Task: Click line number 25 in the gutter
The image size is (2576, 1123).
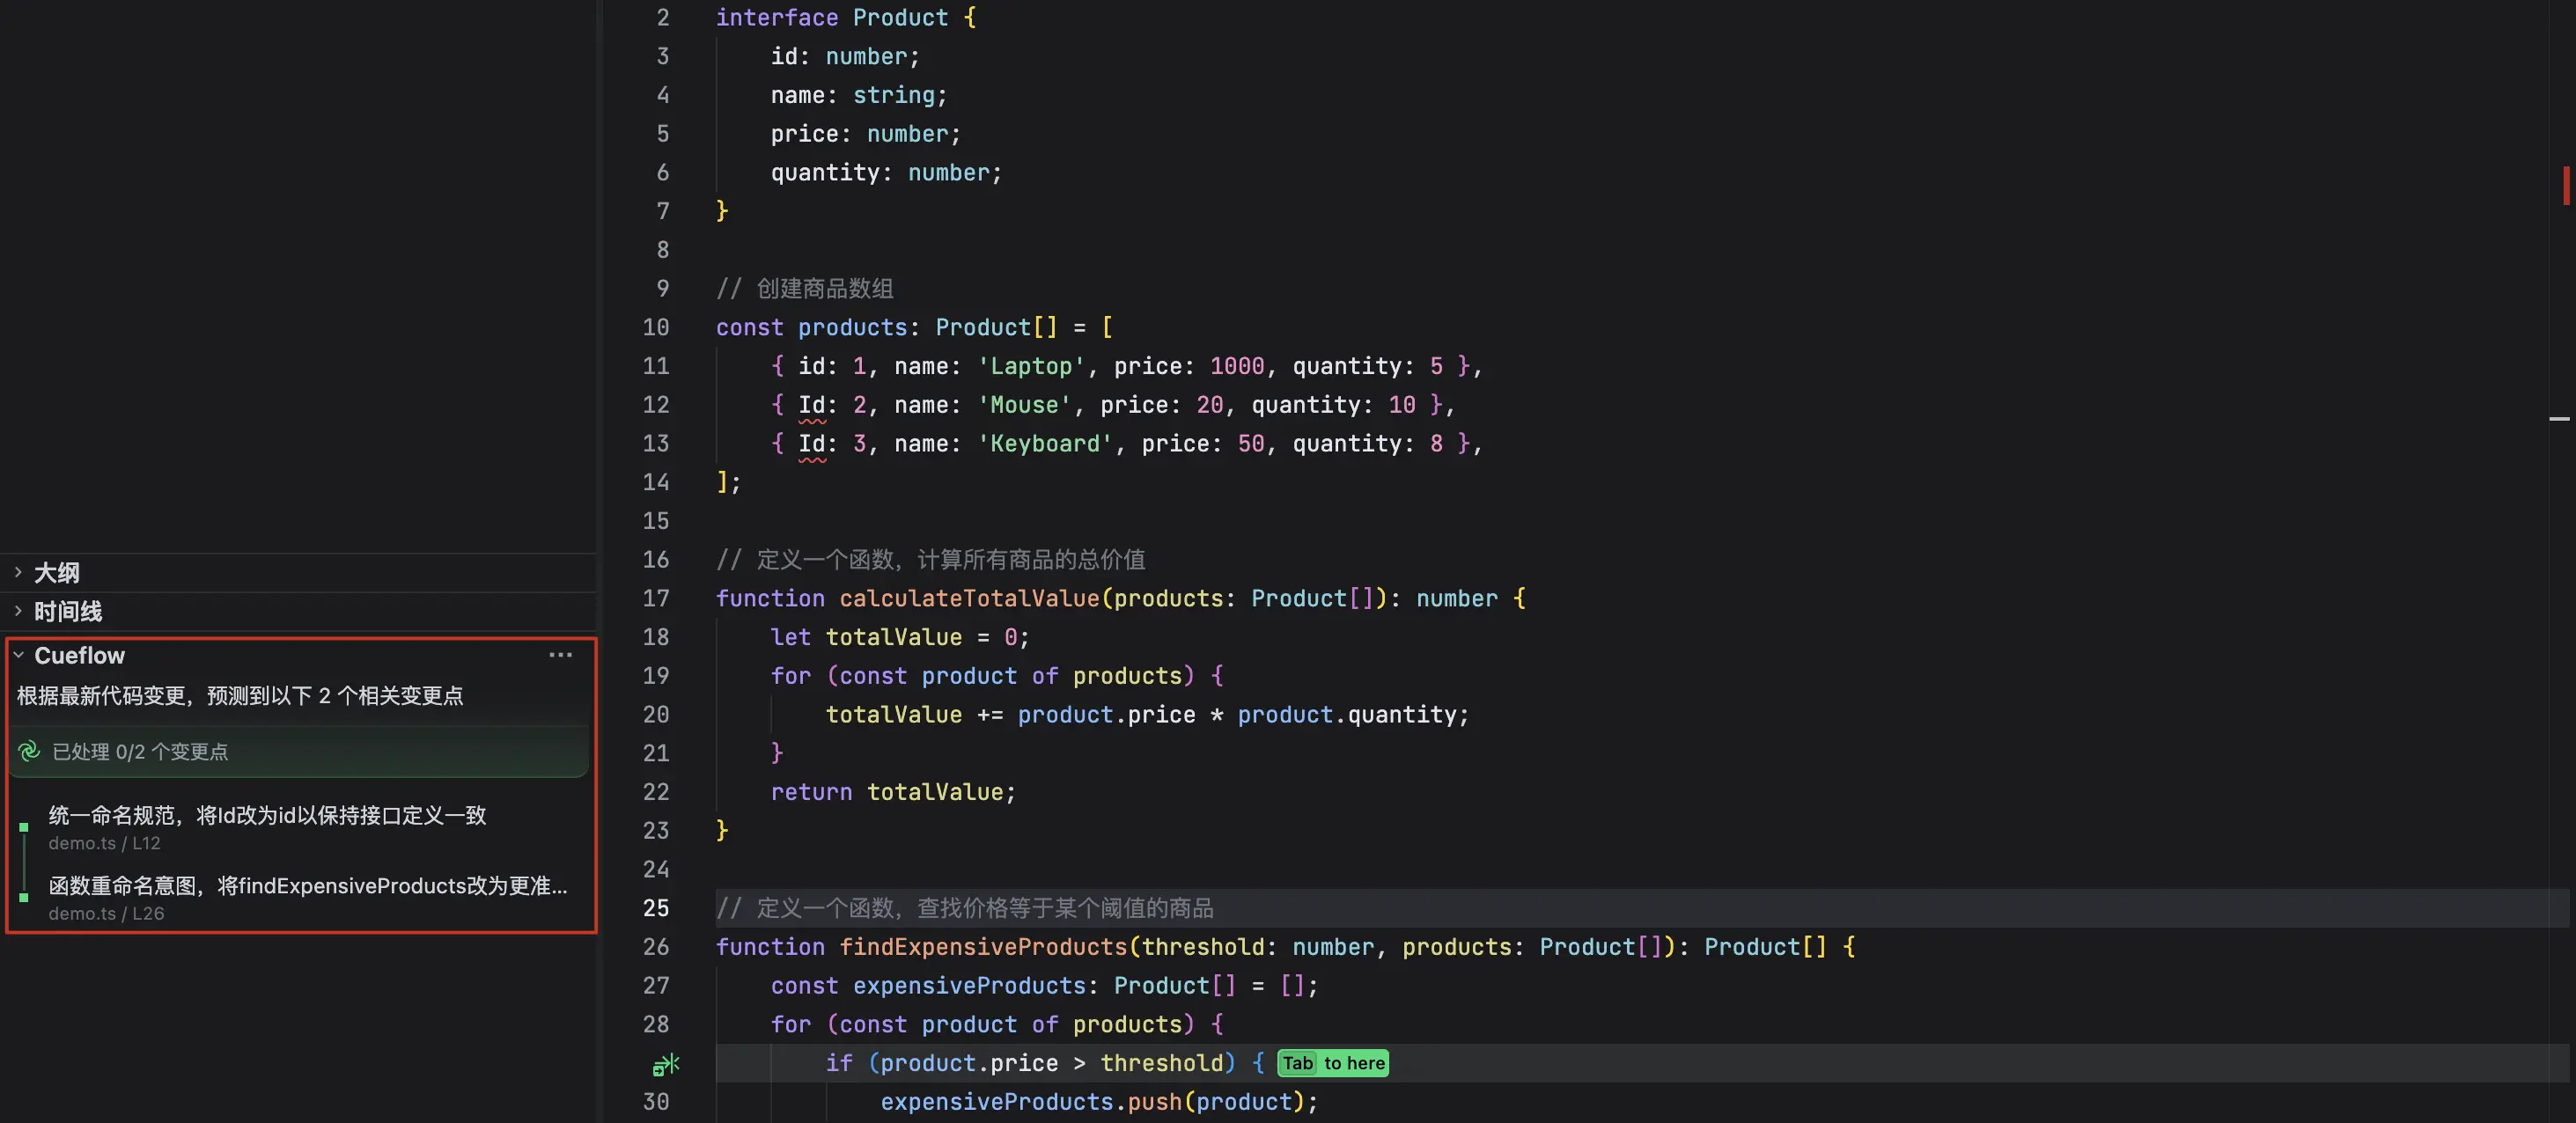Action: coord(656,908)
